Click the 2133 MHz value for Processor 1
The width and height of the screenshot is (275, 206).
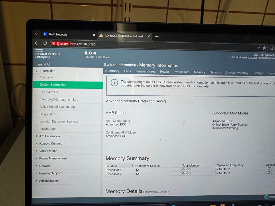coord(223,169)
